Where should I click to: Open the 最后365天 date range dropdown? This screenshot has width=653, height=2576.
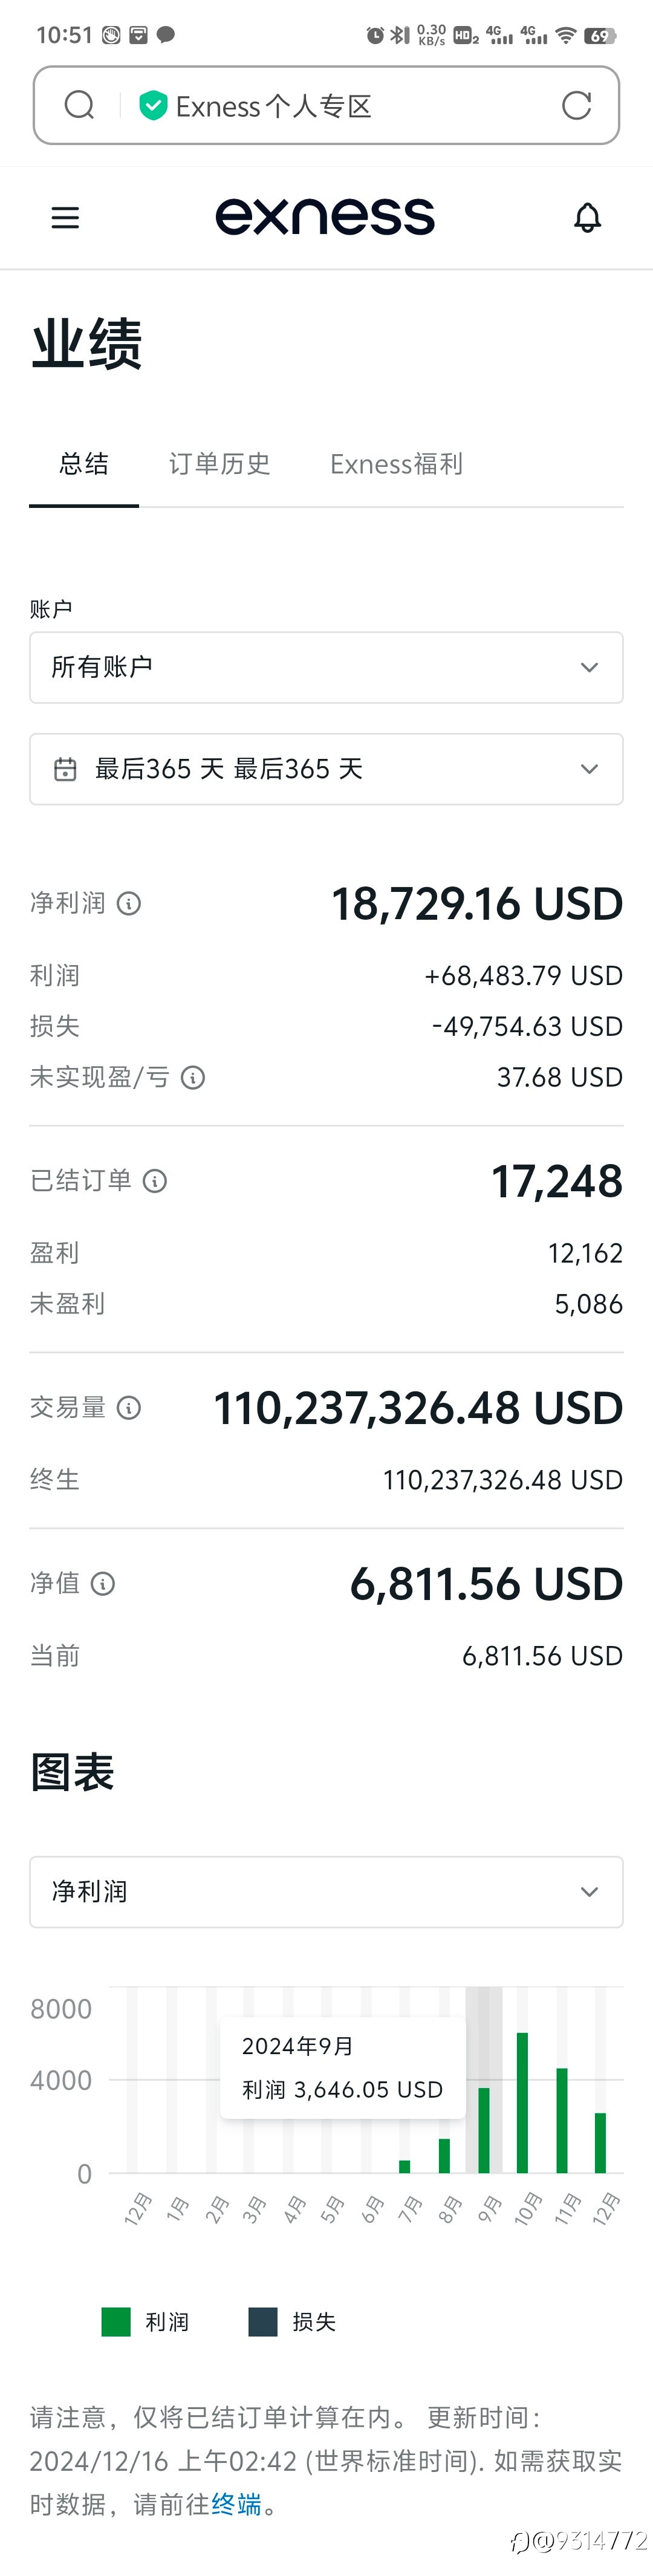pos(326,769)
